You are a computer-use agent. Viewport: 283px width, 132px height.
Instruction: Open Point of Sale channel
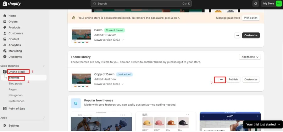[x=17, y=109]
